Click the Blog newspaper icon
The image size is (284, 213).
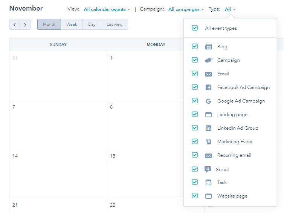[208, 47]
